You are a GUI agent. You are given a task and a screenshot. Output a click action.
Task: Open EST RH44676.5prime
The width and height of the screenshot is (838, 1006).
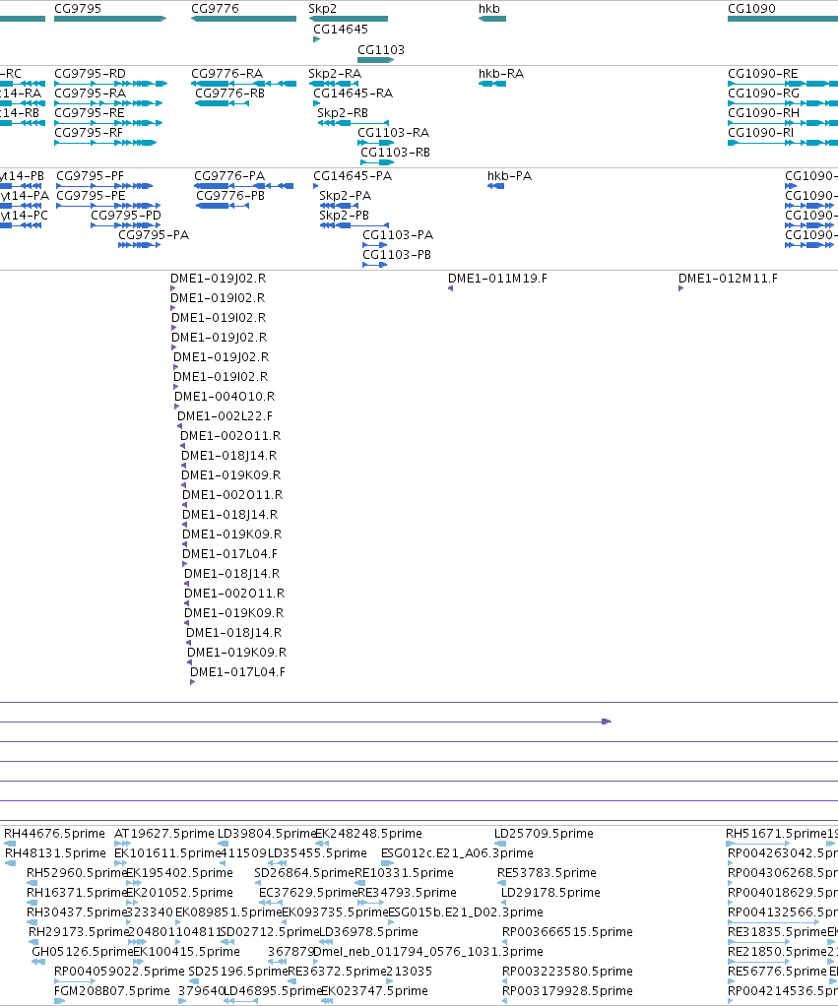54,834
